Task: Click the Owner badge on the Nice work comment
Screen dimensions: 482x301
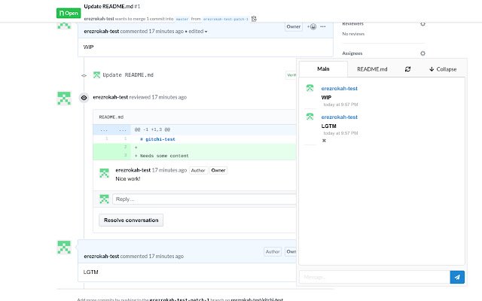Action: pos(218,171)
